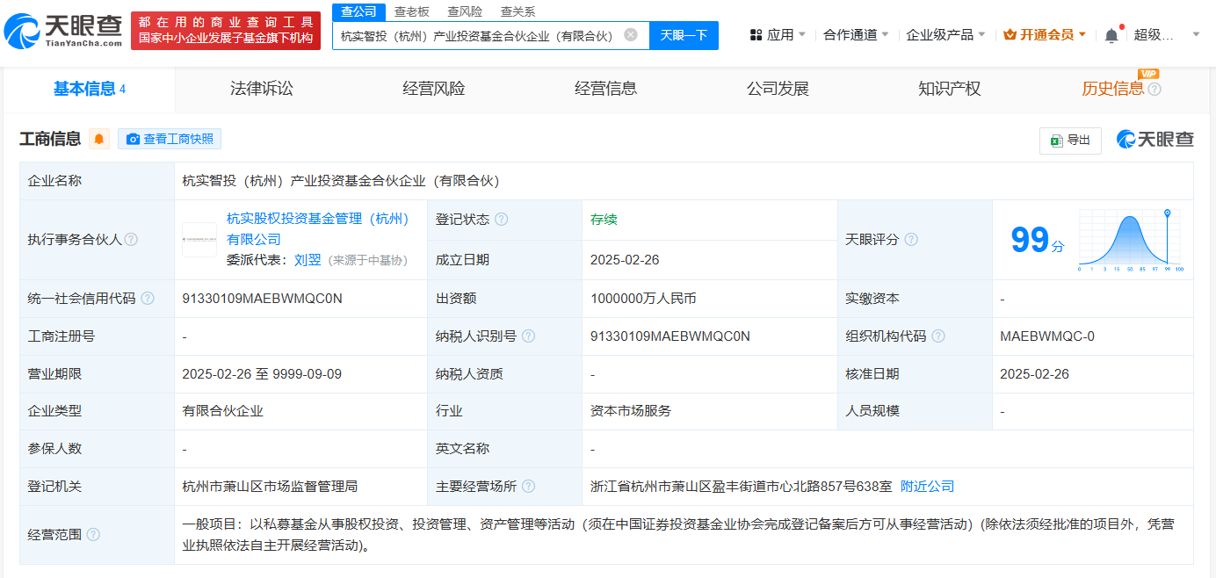Click the notification bell in header
Screen dimensions: 1216x578
tap(1111, 35)
